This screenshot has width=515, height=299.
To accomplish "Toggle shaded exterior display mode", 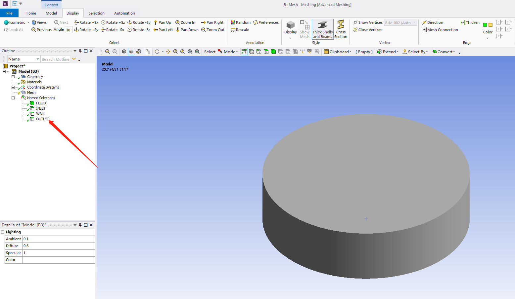I will (x=131, y=52).
